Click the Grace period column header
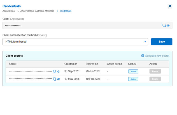 tap(115, 64)
